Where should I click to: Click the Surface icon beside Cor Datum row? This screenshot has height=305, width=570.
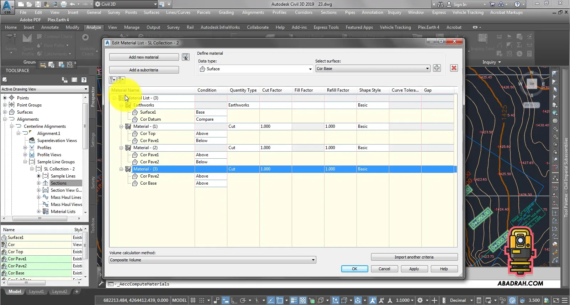coord(135,119)
